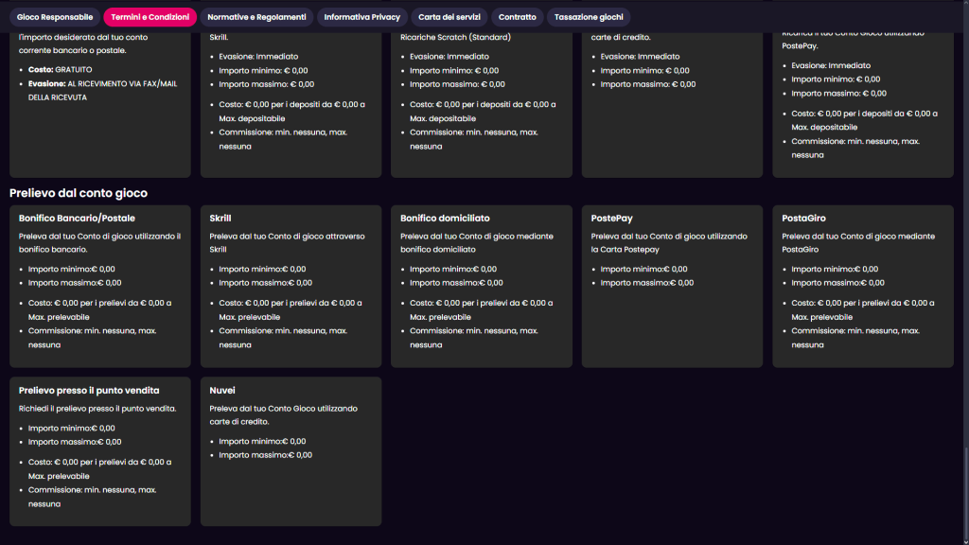Select the Termini e Condizioni tab
Viewport: 969px width, 545px height.
point(150,17)
